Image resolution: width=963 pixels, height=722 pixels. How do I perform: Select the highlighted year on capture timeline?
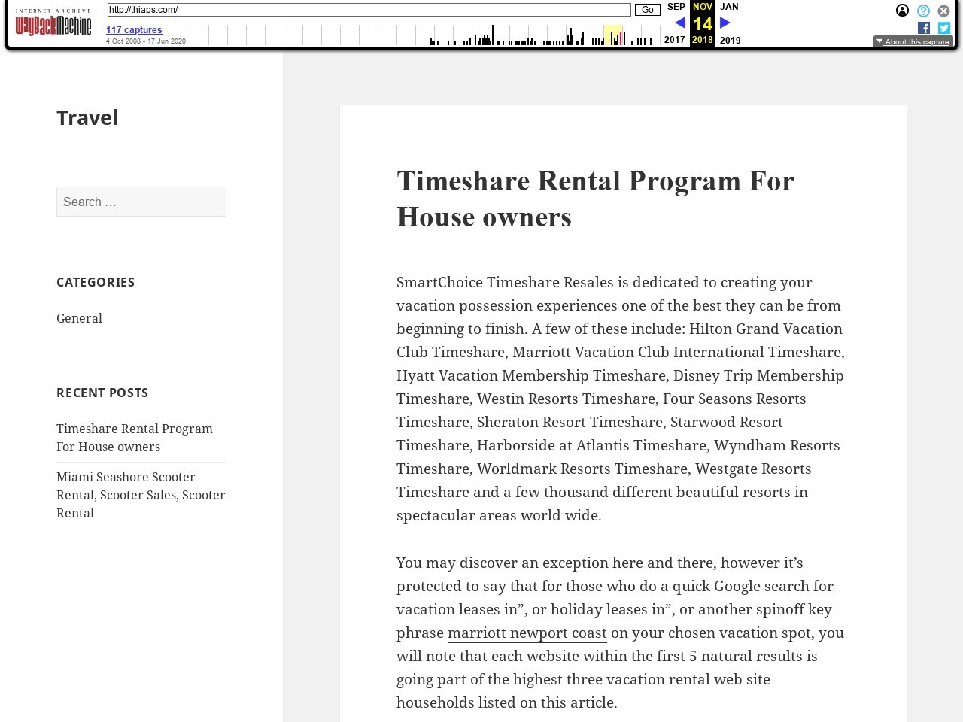(613, 35)
